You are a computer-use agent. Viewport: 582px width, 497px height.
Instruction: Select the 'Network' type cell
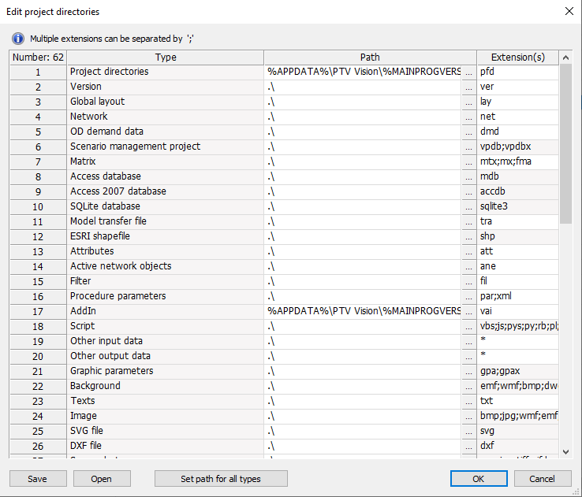(x=166, y=117)
